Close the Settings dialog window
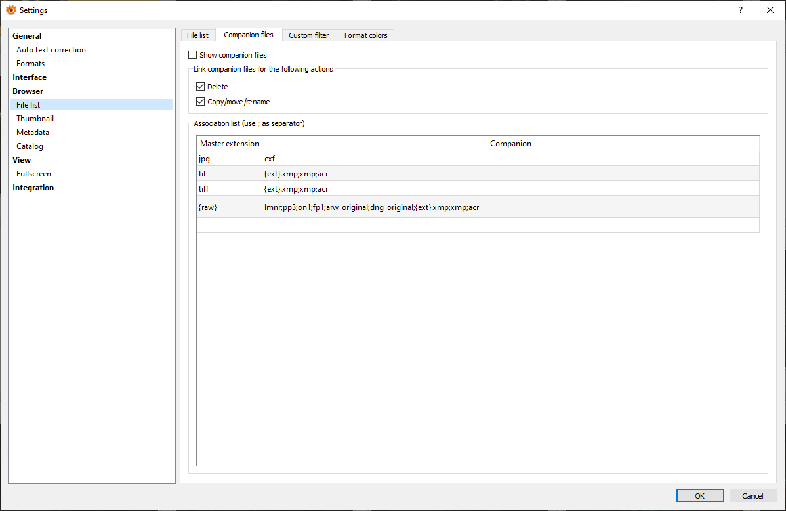 [x=770, y=10]
